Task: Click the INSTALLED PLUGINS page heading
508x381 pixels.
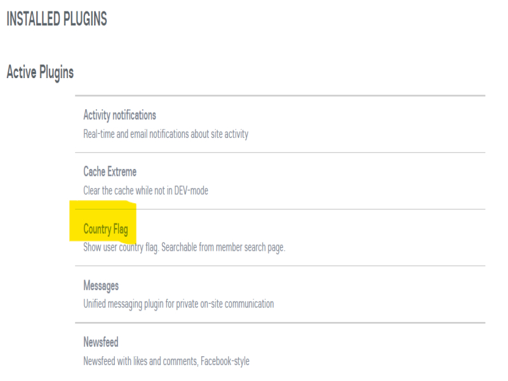Action: (x=57, y=20)
